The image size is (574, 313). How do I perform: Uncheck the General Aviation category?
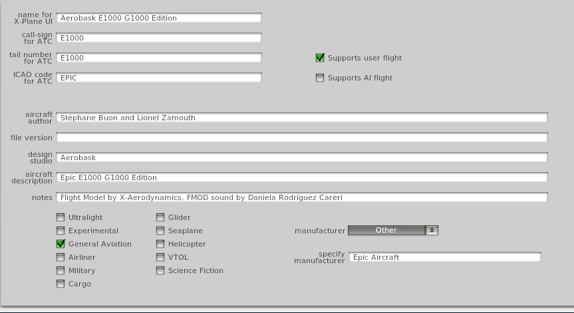click(61, 244)
